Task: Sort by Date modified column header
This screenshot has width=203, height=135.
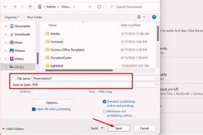Action: pos(130,25)
